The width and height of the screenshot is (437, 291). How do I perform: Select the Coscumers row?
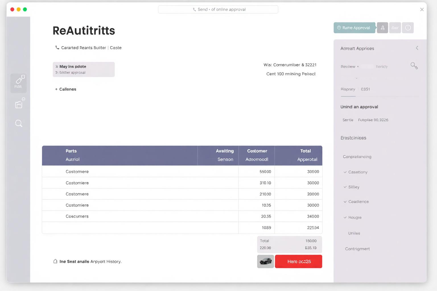[182, 216]
